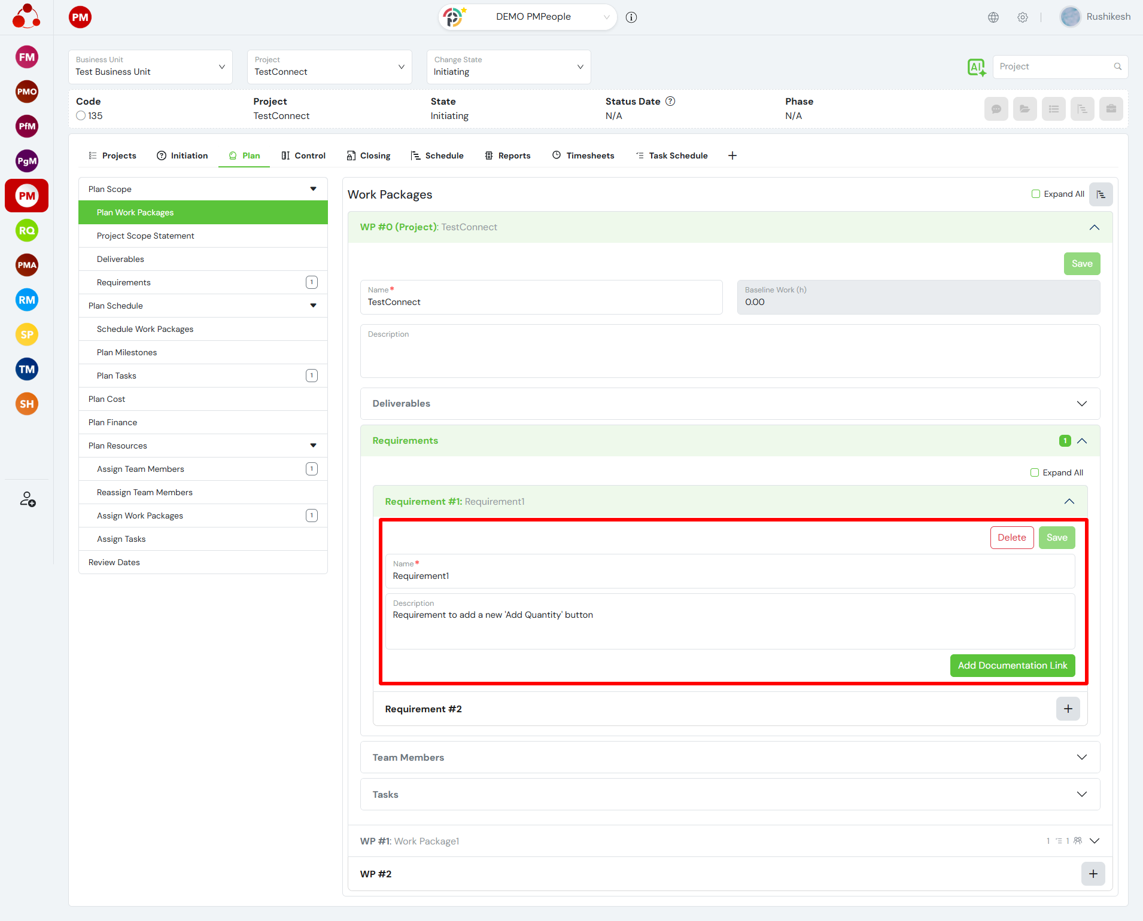
Task: Click the Add Documentation Link button
Action: 1012,666
